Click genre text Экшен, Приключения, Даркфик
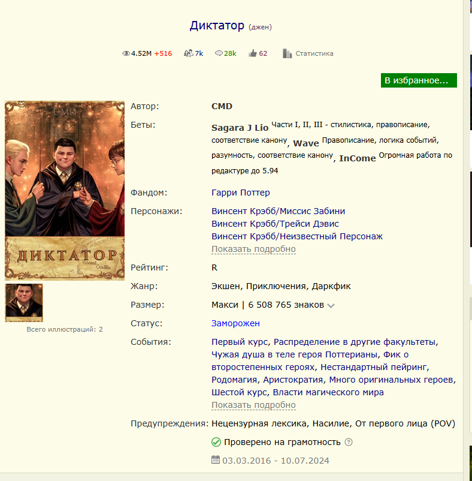Screen dimensions: 472x481 (x=281, y=286)
